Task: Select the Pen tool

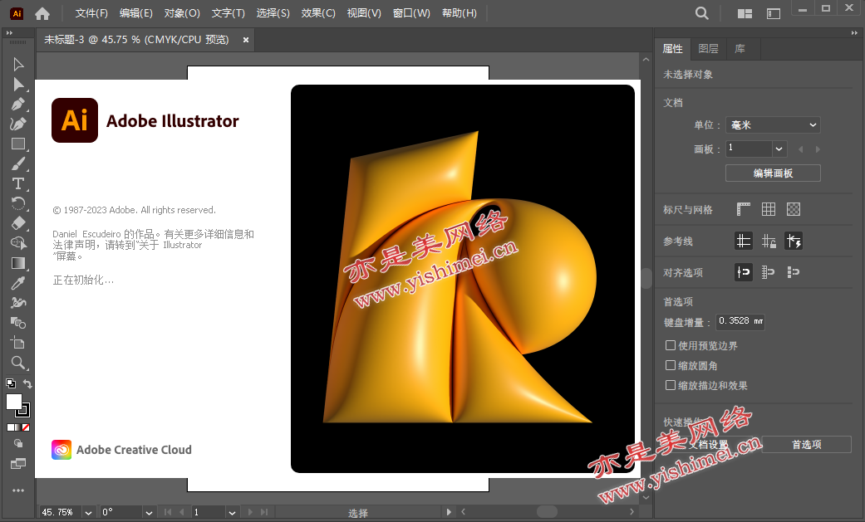Action: click(18, 105)
